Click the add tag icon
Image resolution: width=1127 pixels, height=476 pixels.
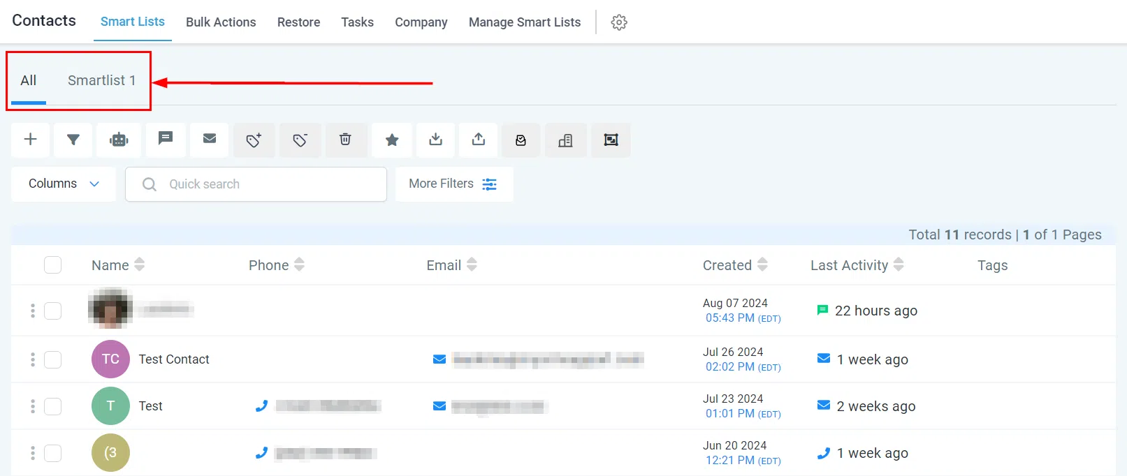pos(254,140)
